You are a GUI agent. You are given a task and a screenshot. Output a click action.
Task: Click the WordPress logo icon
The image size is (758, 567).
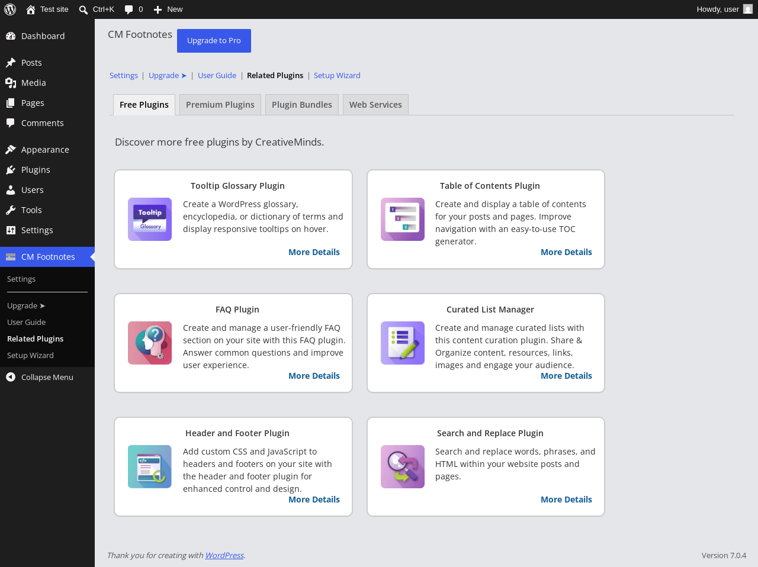click(x=10, y=9)
